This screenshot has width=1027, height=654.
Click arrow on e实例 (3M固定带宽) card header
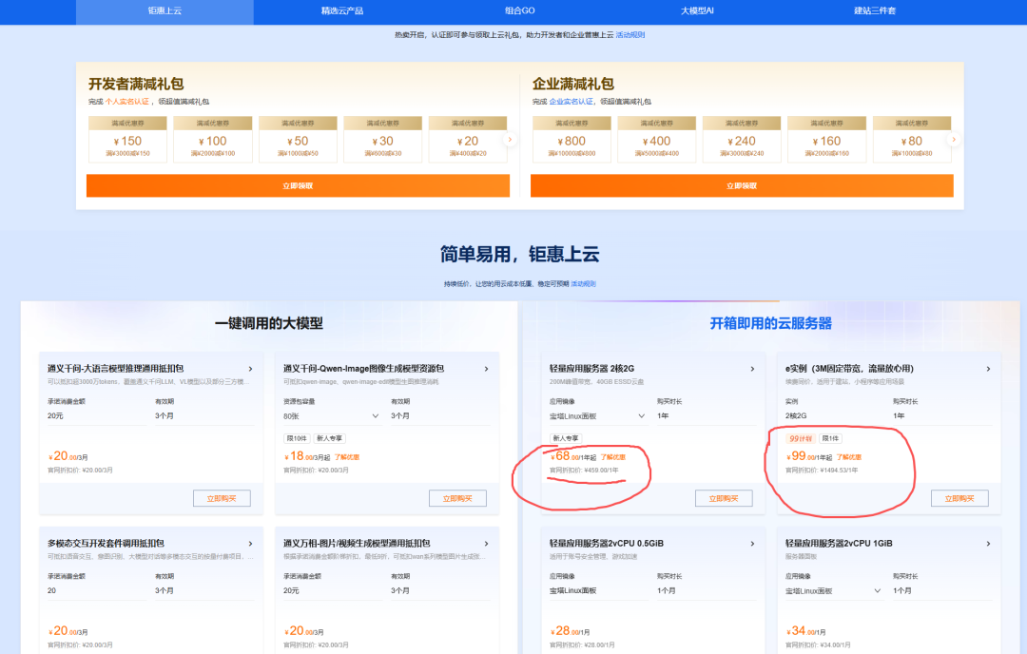point(987,368)
